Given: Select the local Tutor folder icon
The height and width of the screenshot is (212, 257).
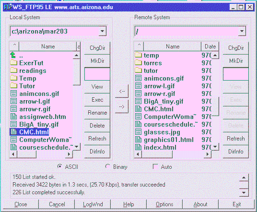Looking at the screenshot, I should [x=13, y=85].
